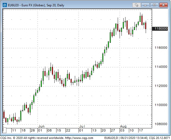Click the 114000 price axis label
This screenshot has width=171, height=140.
(x=161, y=67)
